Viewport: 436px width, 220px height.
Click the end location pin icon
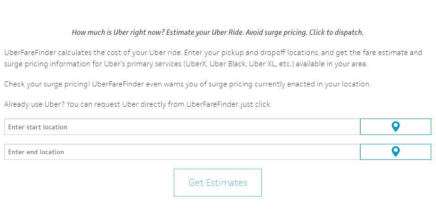pos(396,152)
